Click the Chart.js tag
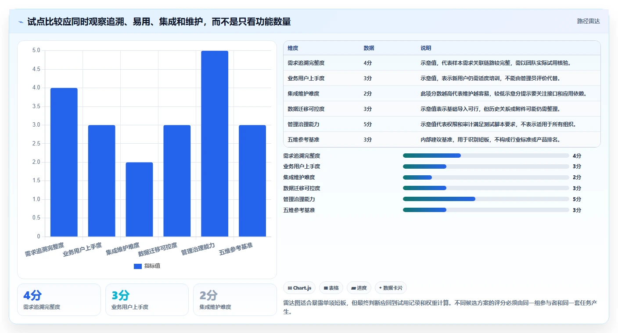This screenshot has width=618, height=333. (299, 288)
